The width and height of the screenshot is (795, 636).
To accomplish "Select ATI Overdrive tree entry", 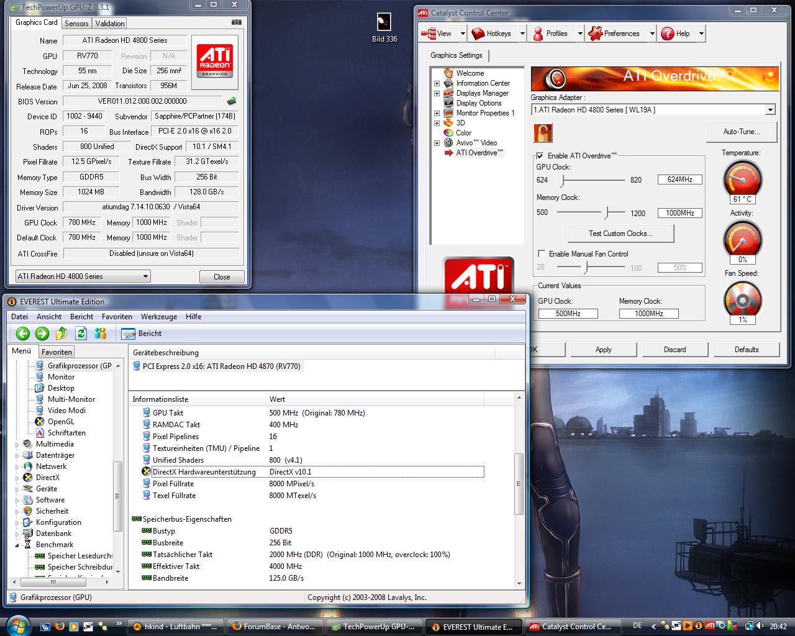I will click(479, 153).
